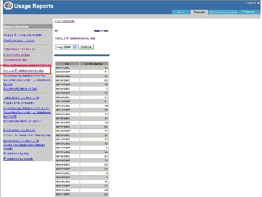Open the Printer friendly link
The height and width of the screenshot is (197, 262).
point(64,21)
